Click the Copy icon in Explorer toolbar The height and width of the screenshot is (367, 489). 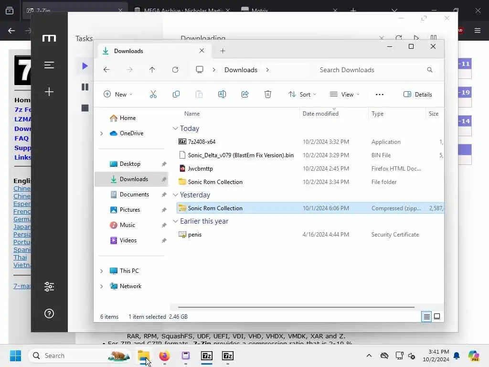[176, 94]
